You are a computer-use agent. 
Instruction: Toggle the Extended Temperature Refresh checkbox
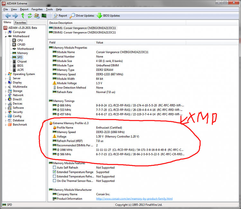[54, 176]
